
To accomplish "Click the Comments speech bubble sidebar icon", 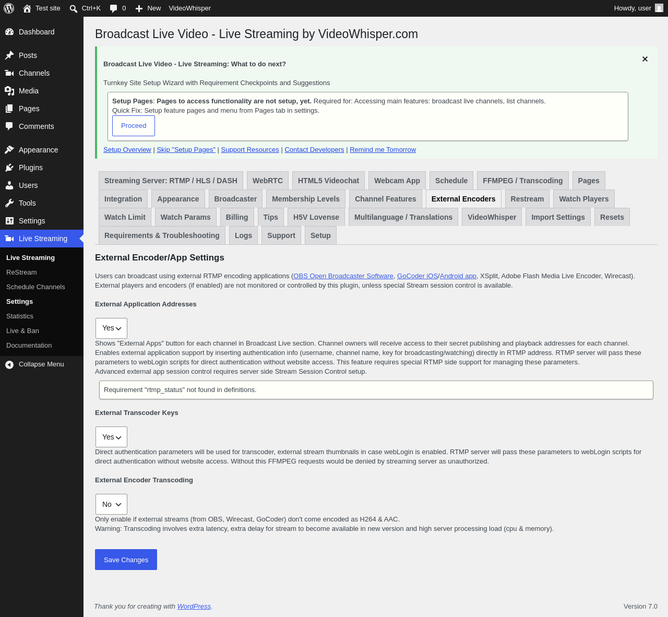I will click(9, 126).
